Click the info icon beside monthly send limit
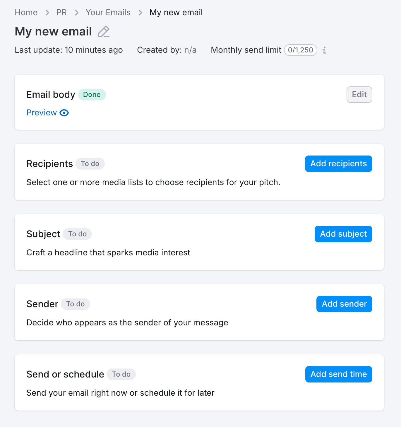 tap(324, 50)
